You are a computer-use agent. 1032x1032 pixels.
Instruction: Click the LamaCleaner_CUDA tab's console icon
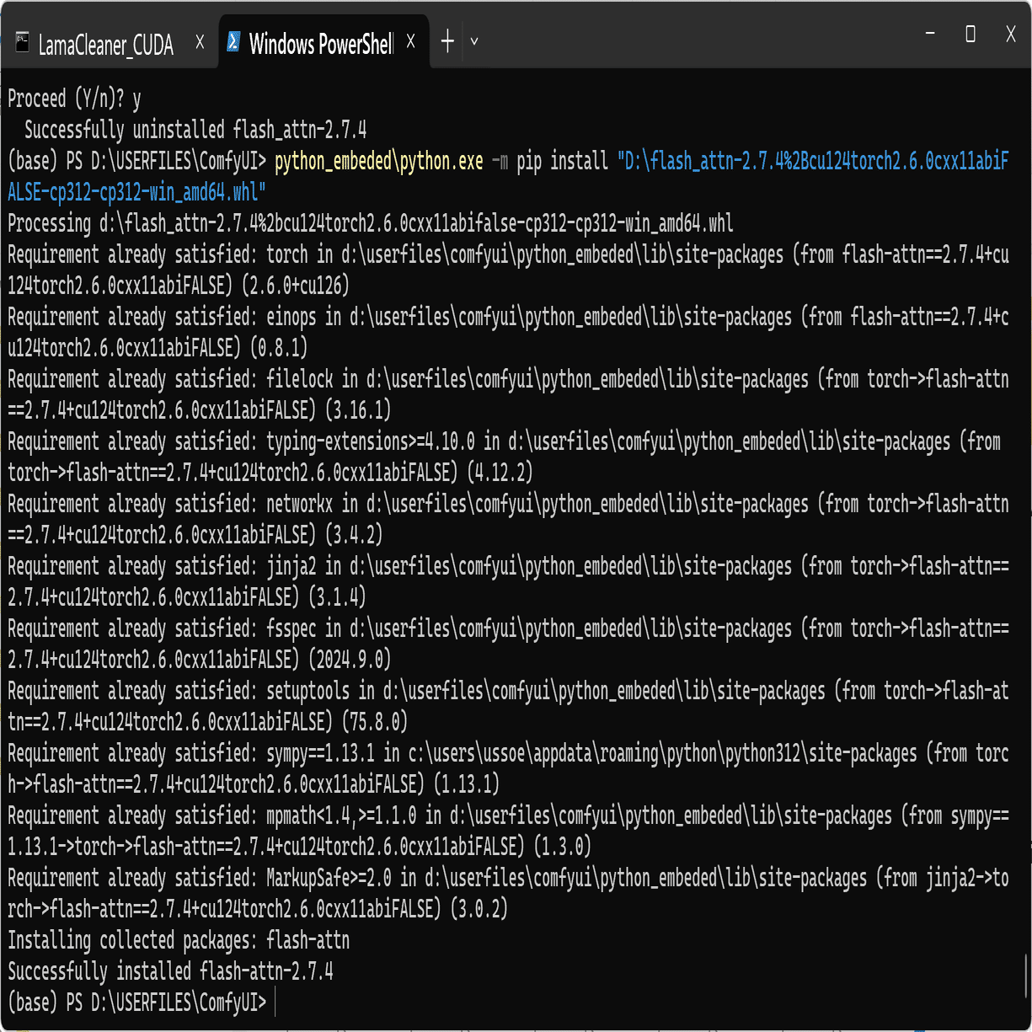(x=23, y=42)
